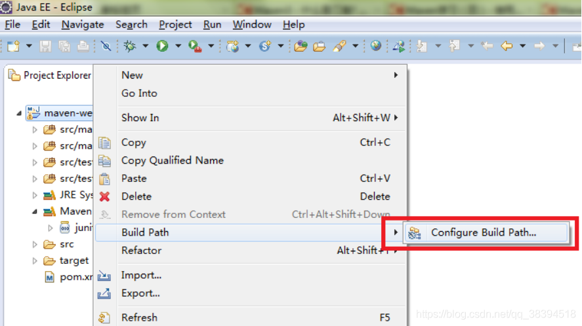Open the Run menu
Viewport: 582px width, 326px height.
(x=212, y=24)
